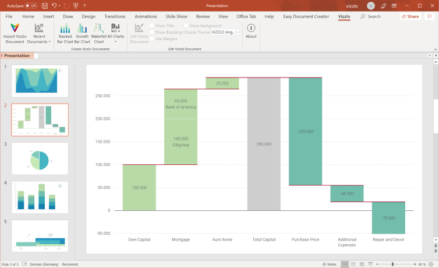Image resolution: width=439 pixels, height=268 pixels.
Task: Open spell check accessibility icon in status bar
Action: [x=24, y=264]
